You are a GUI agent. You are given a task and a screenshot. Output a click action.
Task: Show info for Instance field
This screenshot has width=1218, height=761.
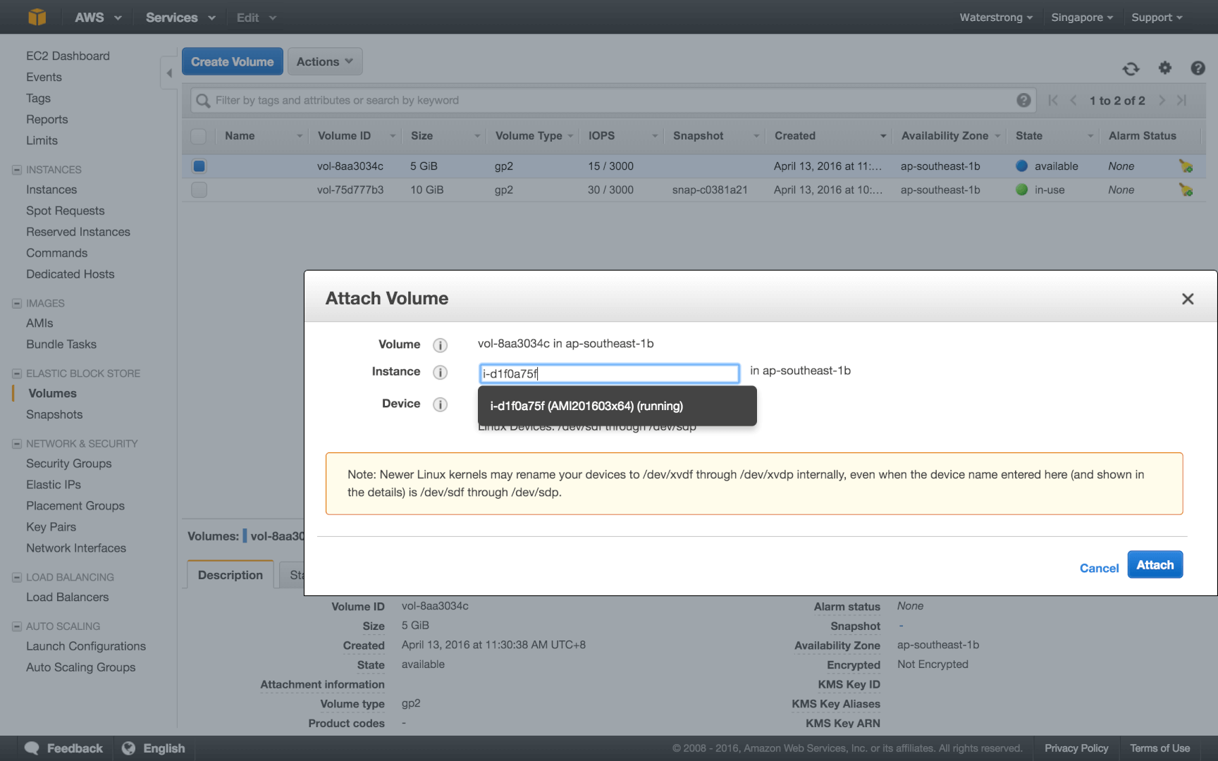[x=440, y=372]
